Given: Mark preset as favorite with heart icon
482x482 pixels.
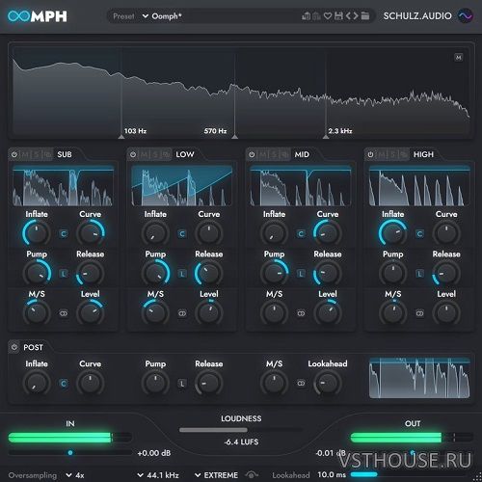Looking at the screenshot, I should [x=328, y=15].
